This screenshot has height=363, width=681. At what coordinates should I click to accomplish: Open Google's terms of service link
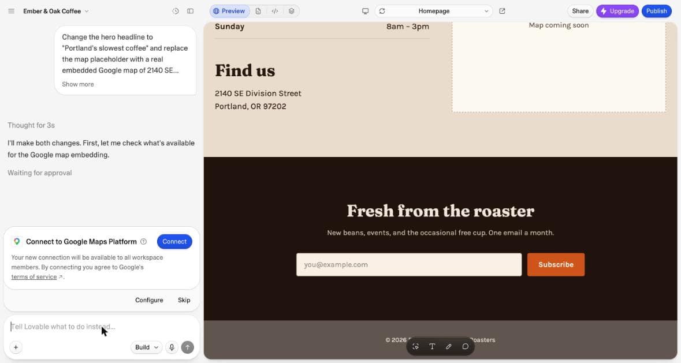pyautogui.click(x=34, y=277)
